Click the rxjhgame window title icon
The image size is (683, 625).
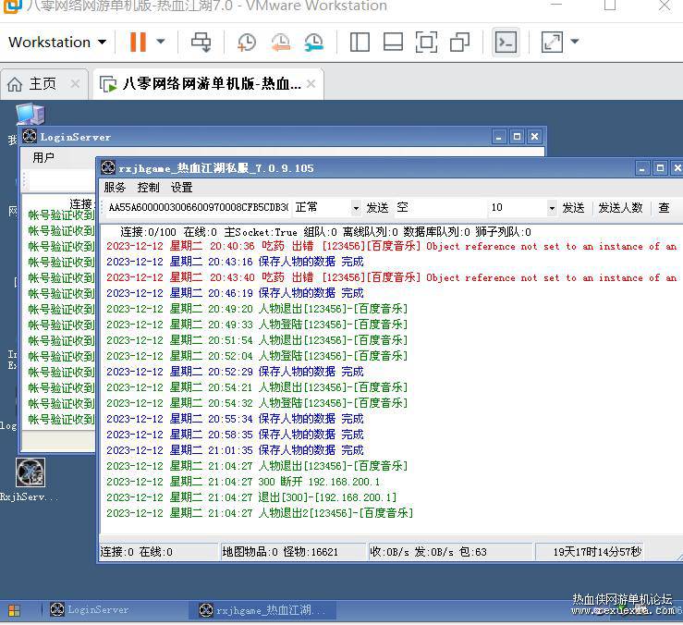[x=107, y=167]
